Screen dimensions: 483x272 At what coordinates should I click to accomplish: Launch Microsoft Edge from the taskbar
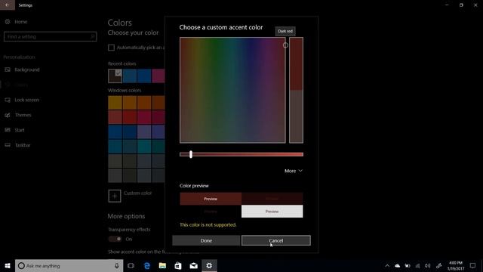tap(147, 266)
